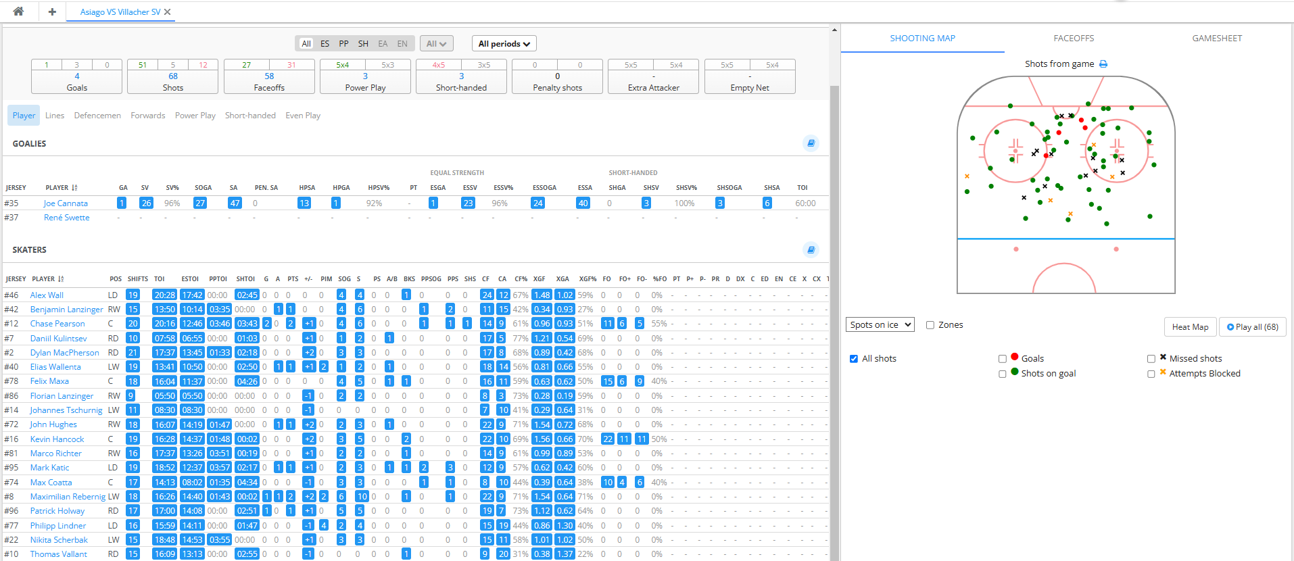The height and width of the screenshot is (561, 1294).
Task: Enable the Shots on goal checkbox
Action: click(1003, 374)
